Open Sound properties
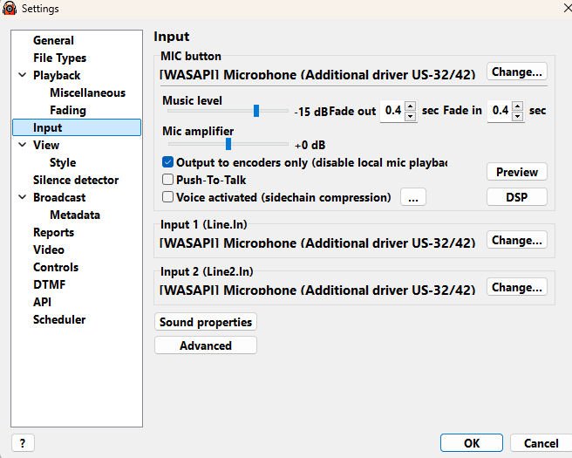The width and height of the screenshot is (572, 458). pos(206,322)
